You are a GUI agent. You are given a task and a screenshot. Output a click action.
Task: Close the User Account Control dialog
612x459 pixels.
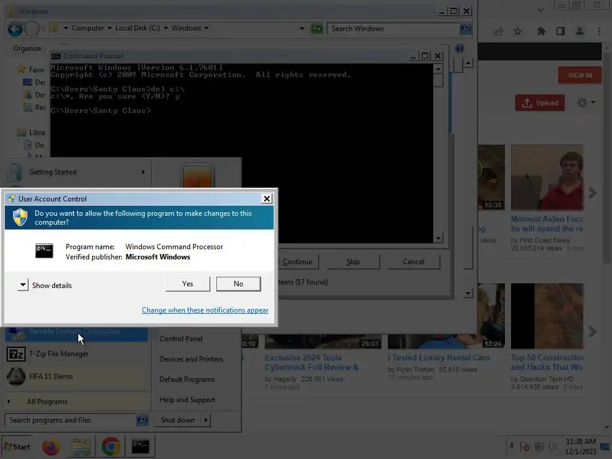(x=267, y=198)
